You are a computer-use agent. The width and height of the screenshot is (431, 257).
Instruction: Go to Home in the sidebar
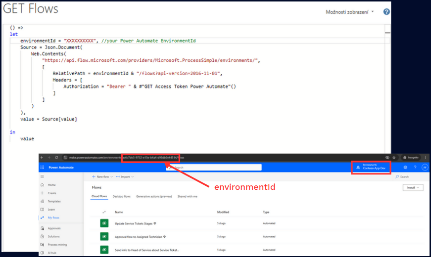(x=51, y=185)
